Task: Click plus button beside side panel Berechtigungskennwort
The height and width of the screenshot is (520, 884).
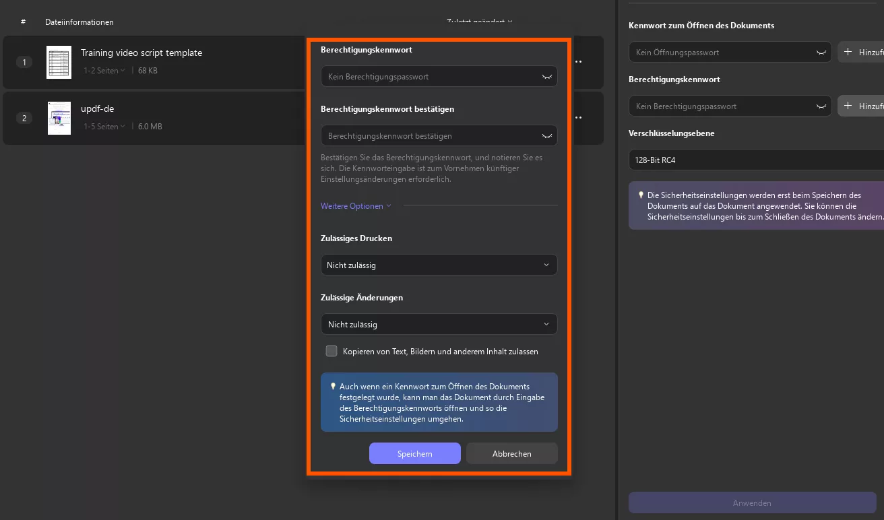Action: [860, 106]
